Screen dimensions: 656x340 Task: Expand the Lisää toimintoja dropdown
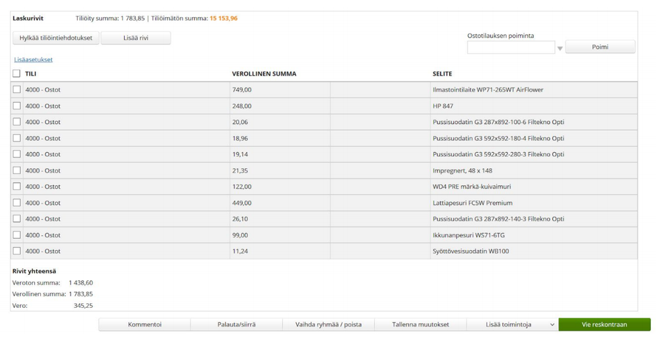(x=512, y=324)
